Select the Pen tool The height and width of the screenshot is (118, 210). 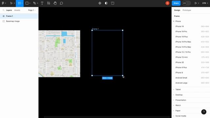(34, 3)
